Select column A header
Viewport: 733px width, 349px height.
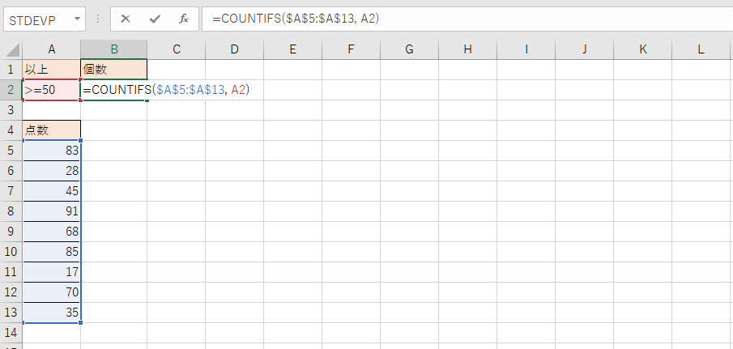[x=52, y=49]
